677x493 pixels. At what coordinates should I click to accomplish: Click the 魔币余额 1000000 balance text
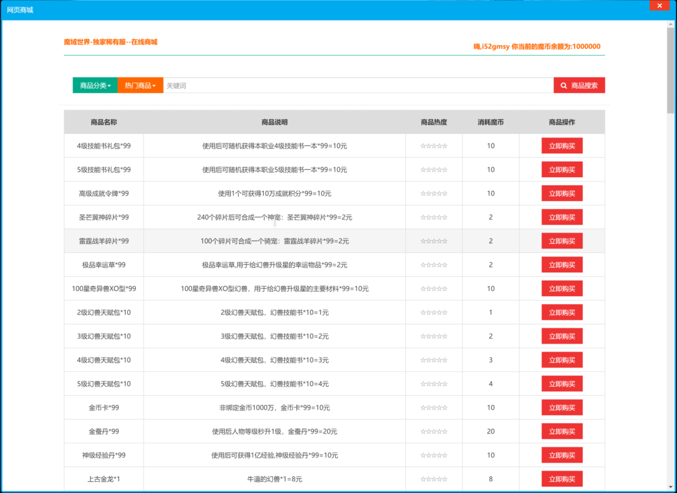click(537, 46)
